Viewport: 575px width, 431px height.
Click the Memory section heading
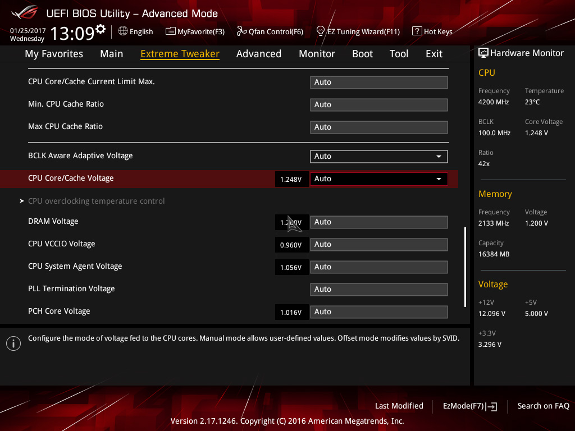pos(495,194)
